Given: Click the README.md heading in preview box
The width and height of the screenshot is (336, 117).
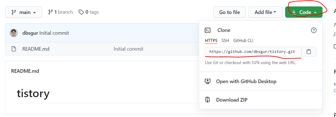Looking at the screenshot, I should [25, 71].
